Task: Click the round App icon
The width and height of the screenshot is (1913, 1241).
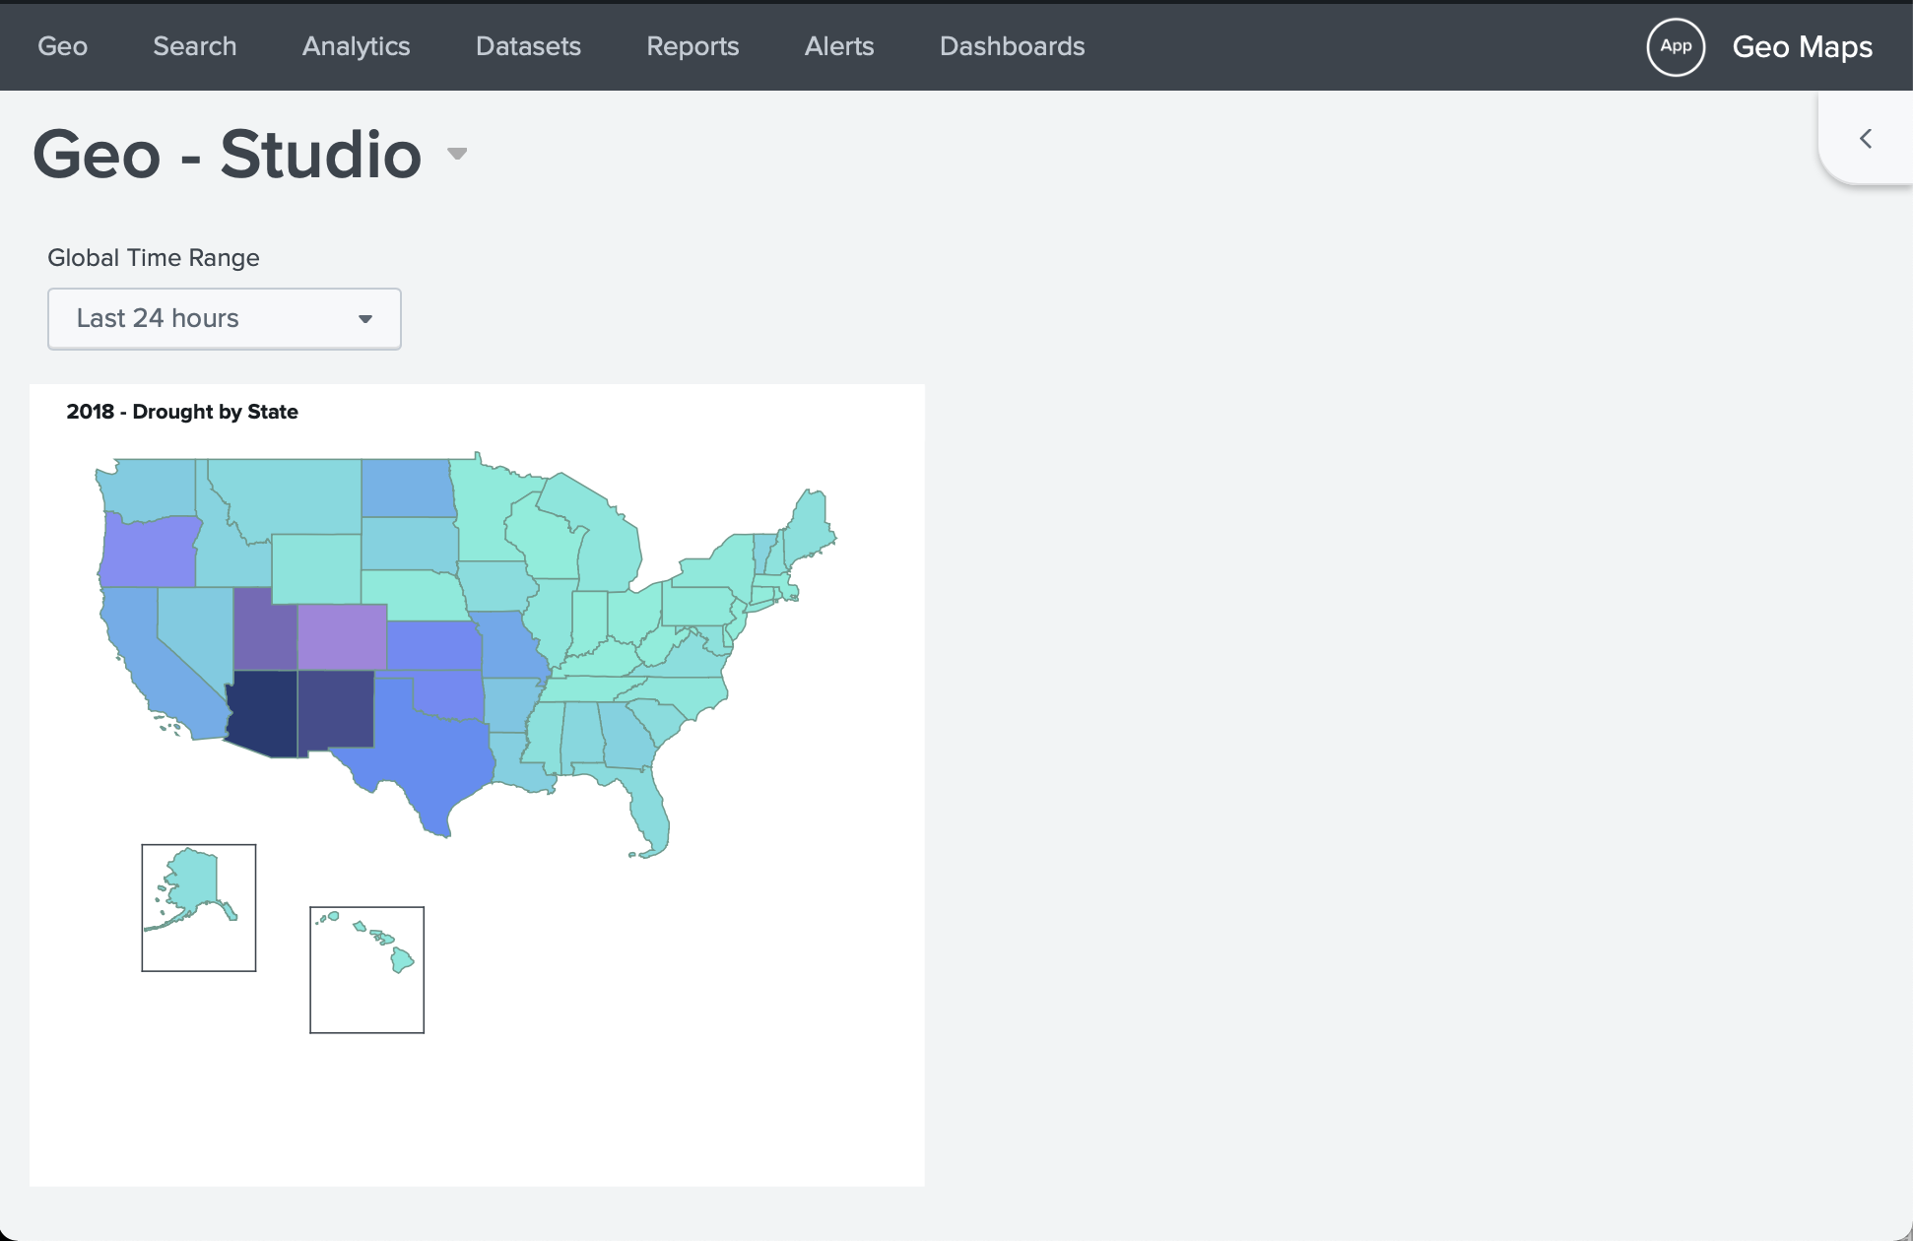Action: (1676, 46)
